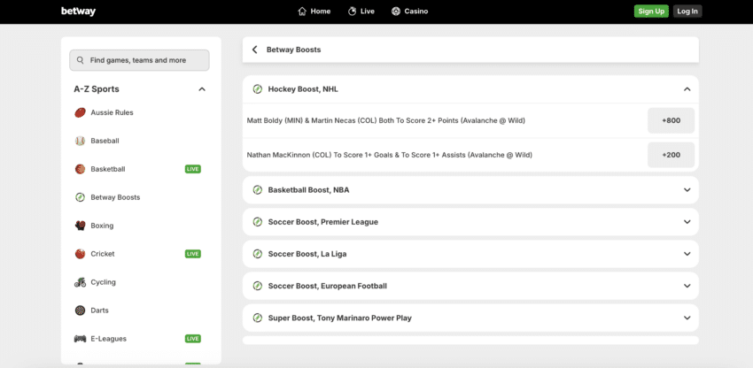Select the +200 odds button
The height and width of the screenshot is (368, 753).
[x=671, y=155]
